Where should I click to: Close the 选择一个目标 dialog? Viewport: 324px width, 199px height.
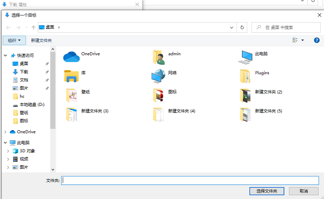320,15
